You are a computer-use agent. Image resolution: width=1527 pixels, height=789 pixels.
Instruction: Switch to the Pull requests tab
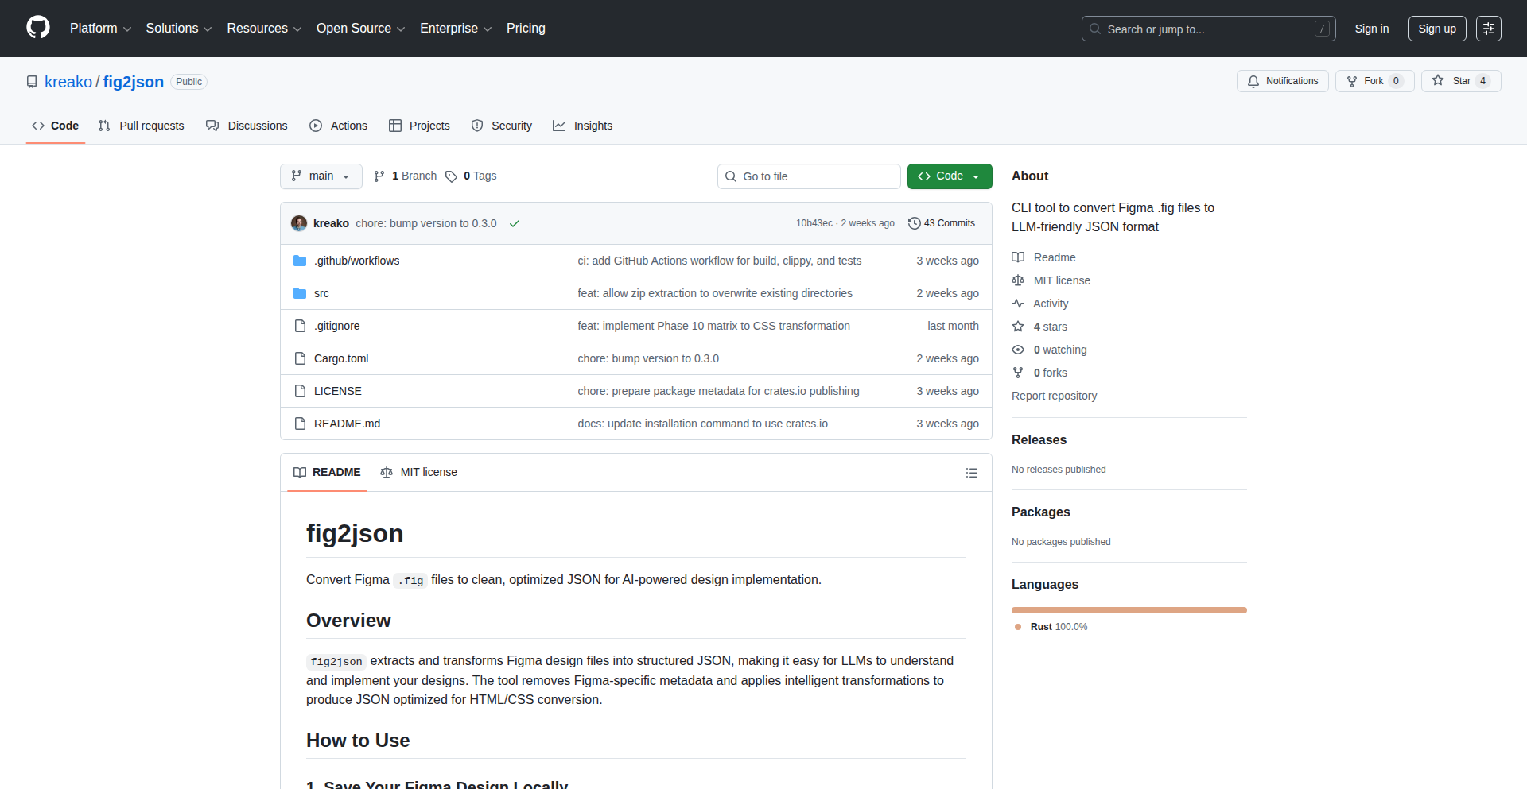(x=142, y=126)
